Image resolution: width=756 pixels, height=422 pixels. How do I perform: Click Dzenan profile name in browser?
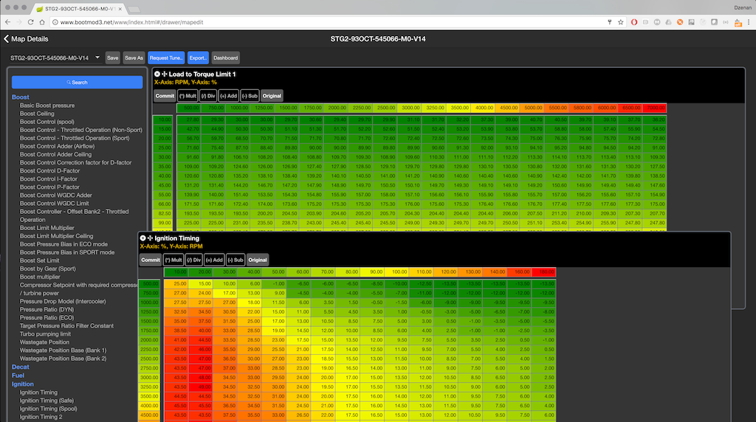point(743,7)
